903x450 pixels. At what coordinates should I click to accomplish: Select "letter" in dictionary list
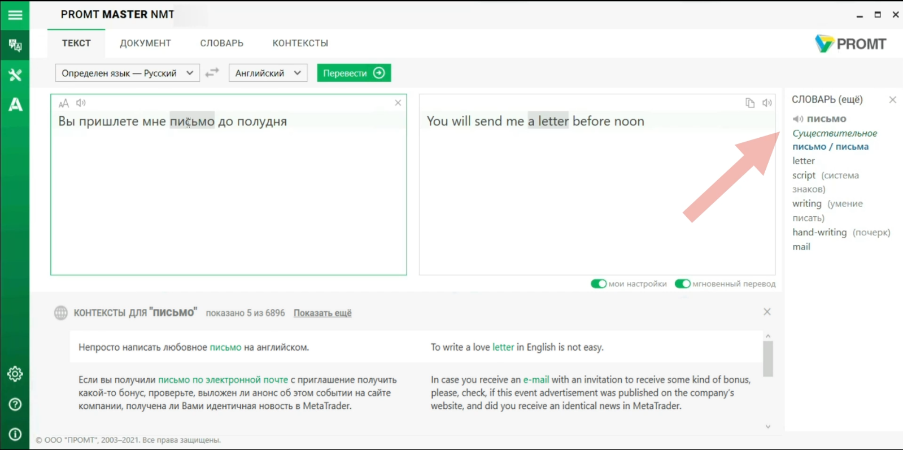coord(804,161)
